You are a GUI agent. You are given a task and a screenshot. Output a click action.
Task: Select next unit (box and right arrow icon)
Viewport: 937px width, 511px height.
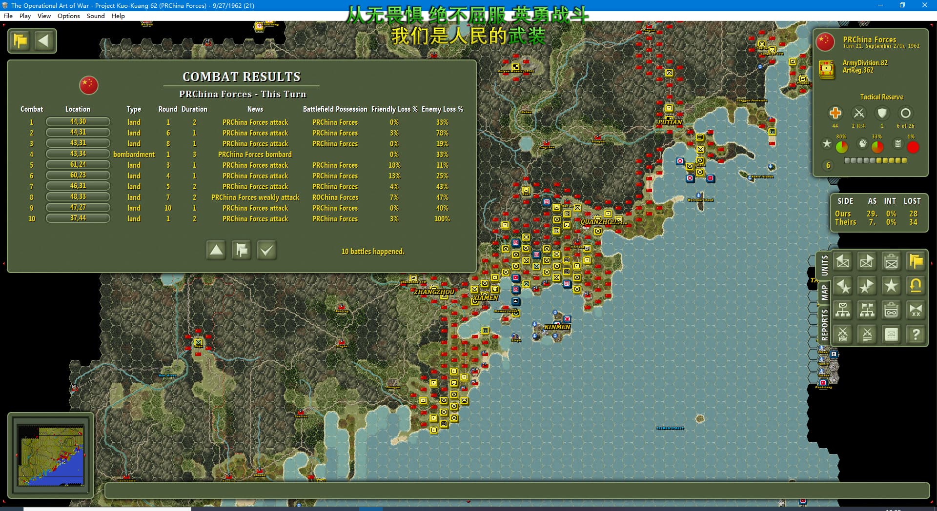pos(867,262)
